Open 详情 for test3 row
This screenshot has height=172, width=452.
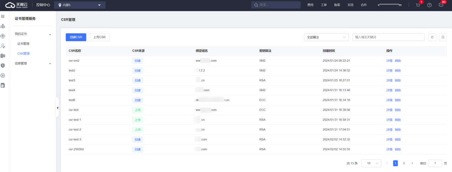389,81
